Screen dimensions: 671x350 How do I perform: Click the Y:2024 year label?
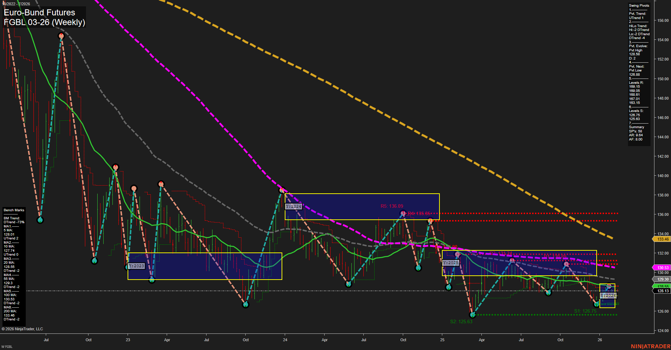[293, 206]
